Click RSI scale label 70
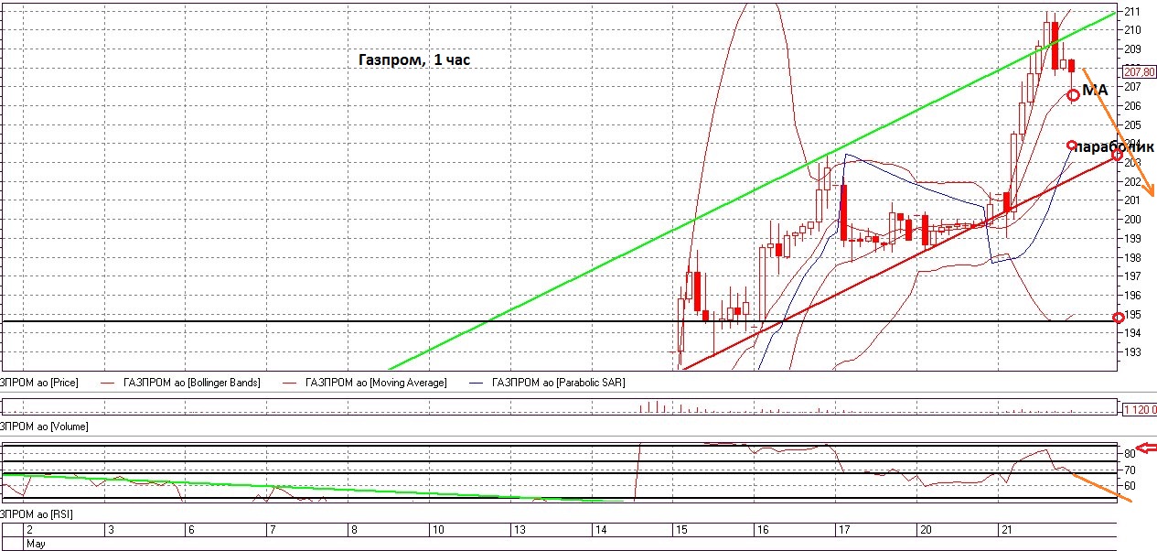Image resolution: width=1157 pixels, height=551 pixels. point(1130,470)
